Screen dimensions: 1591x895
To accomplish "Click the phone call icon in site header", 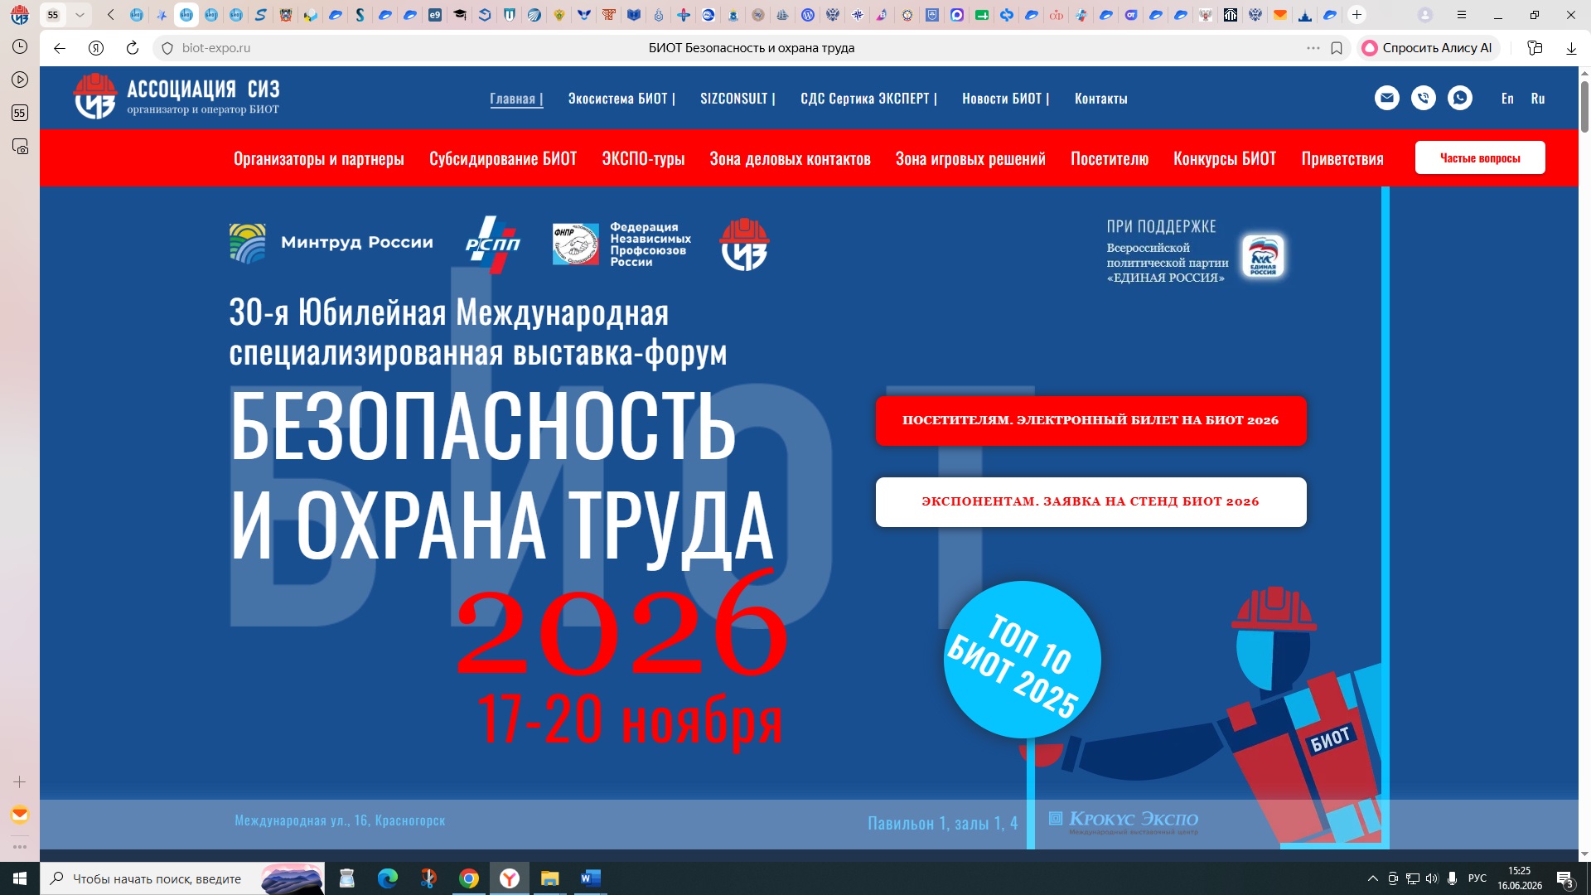I will coord(1424,98).
